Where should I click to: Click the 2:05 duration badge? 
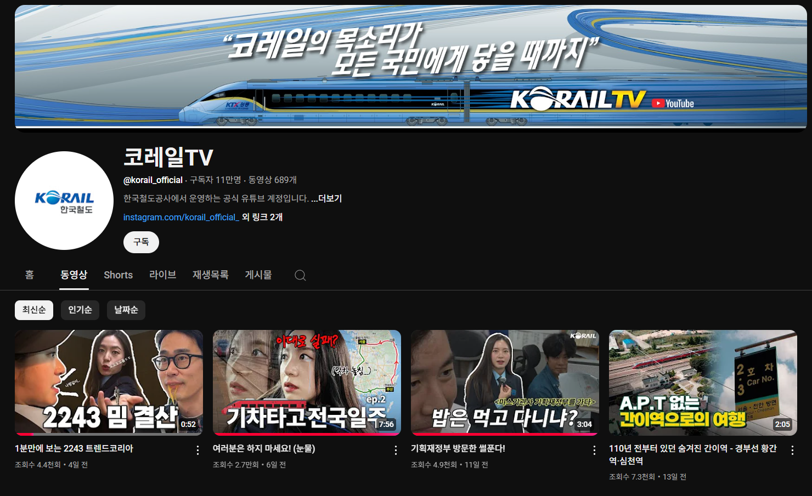click(782, 424)
